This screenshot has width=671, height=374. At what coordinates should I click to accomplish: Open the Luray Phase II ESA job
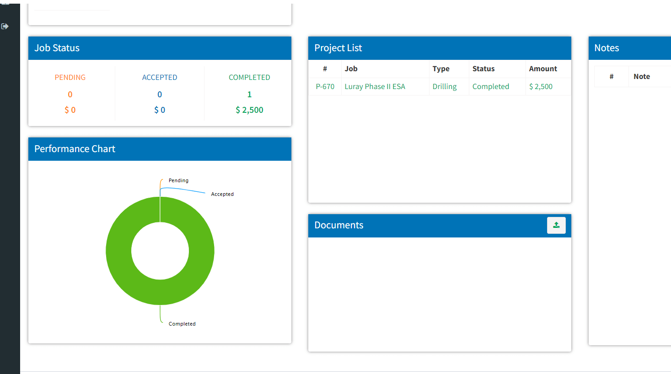point(375,86)
